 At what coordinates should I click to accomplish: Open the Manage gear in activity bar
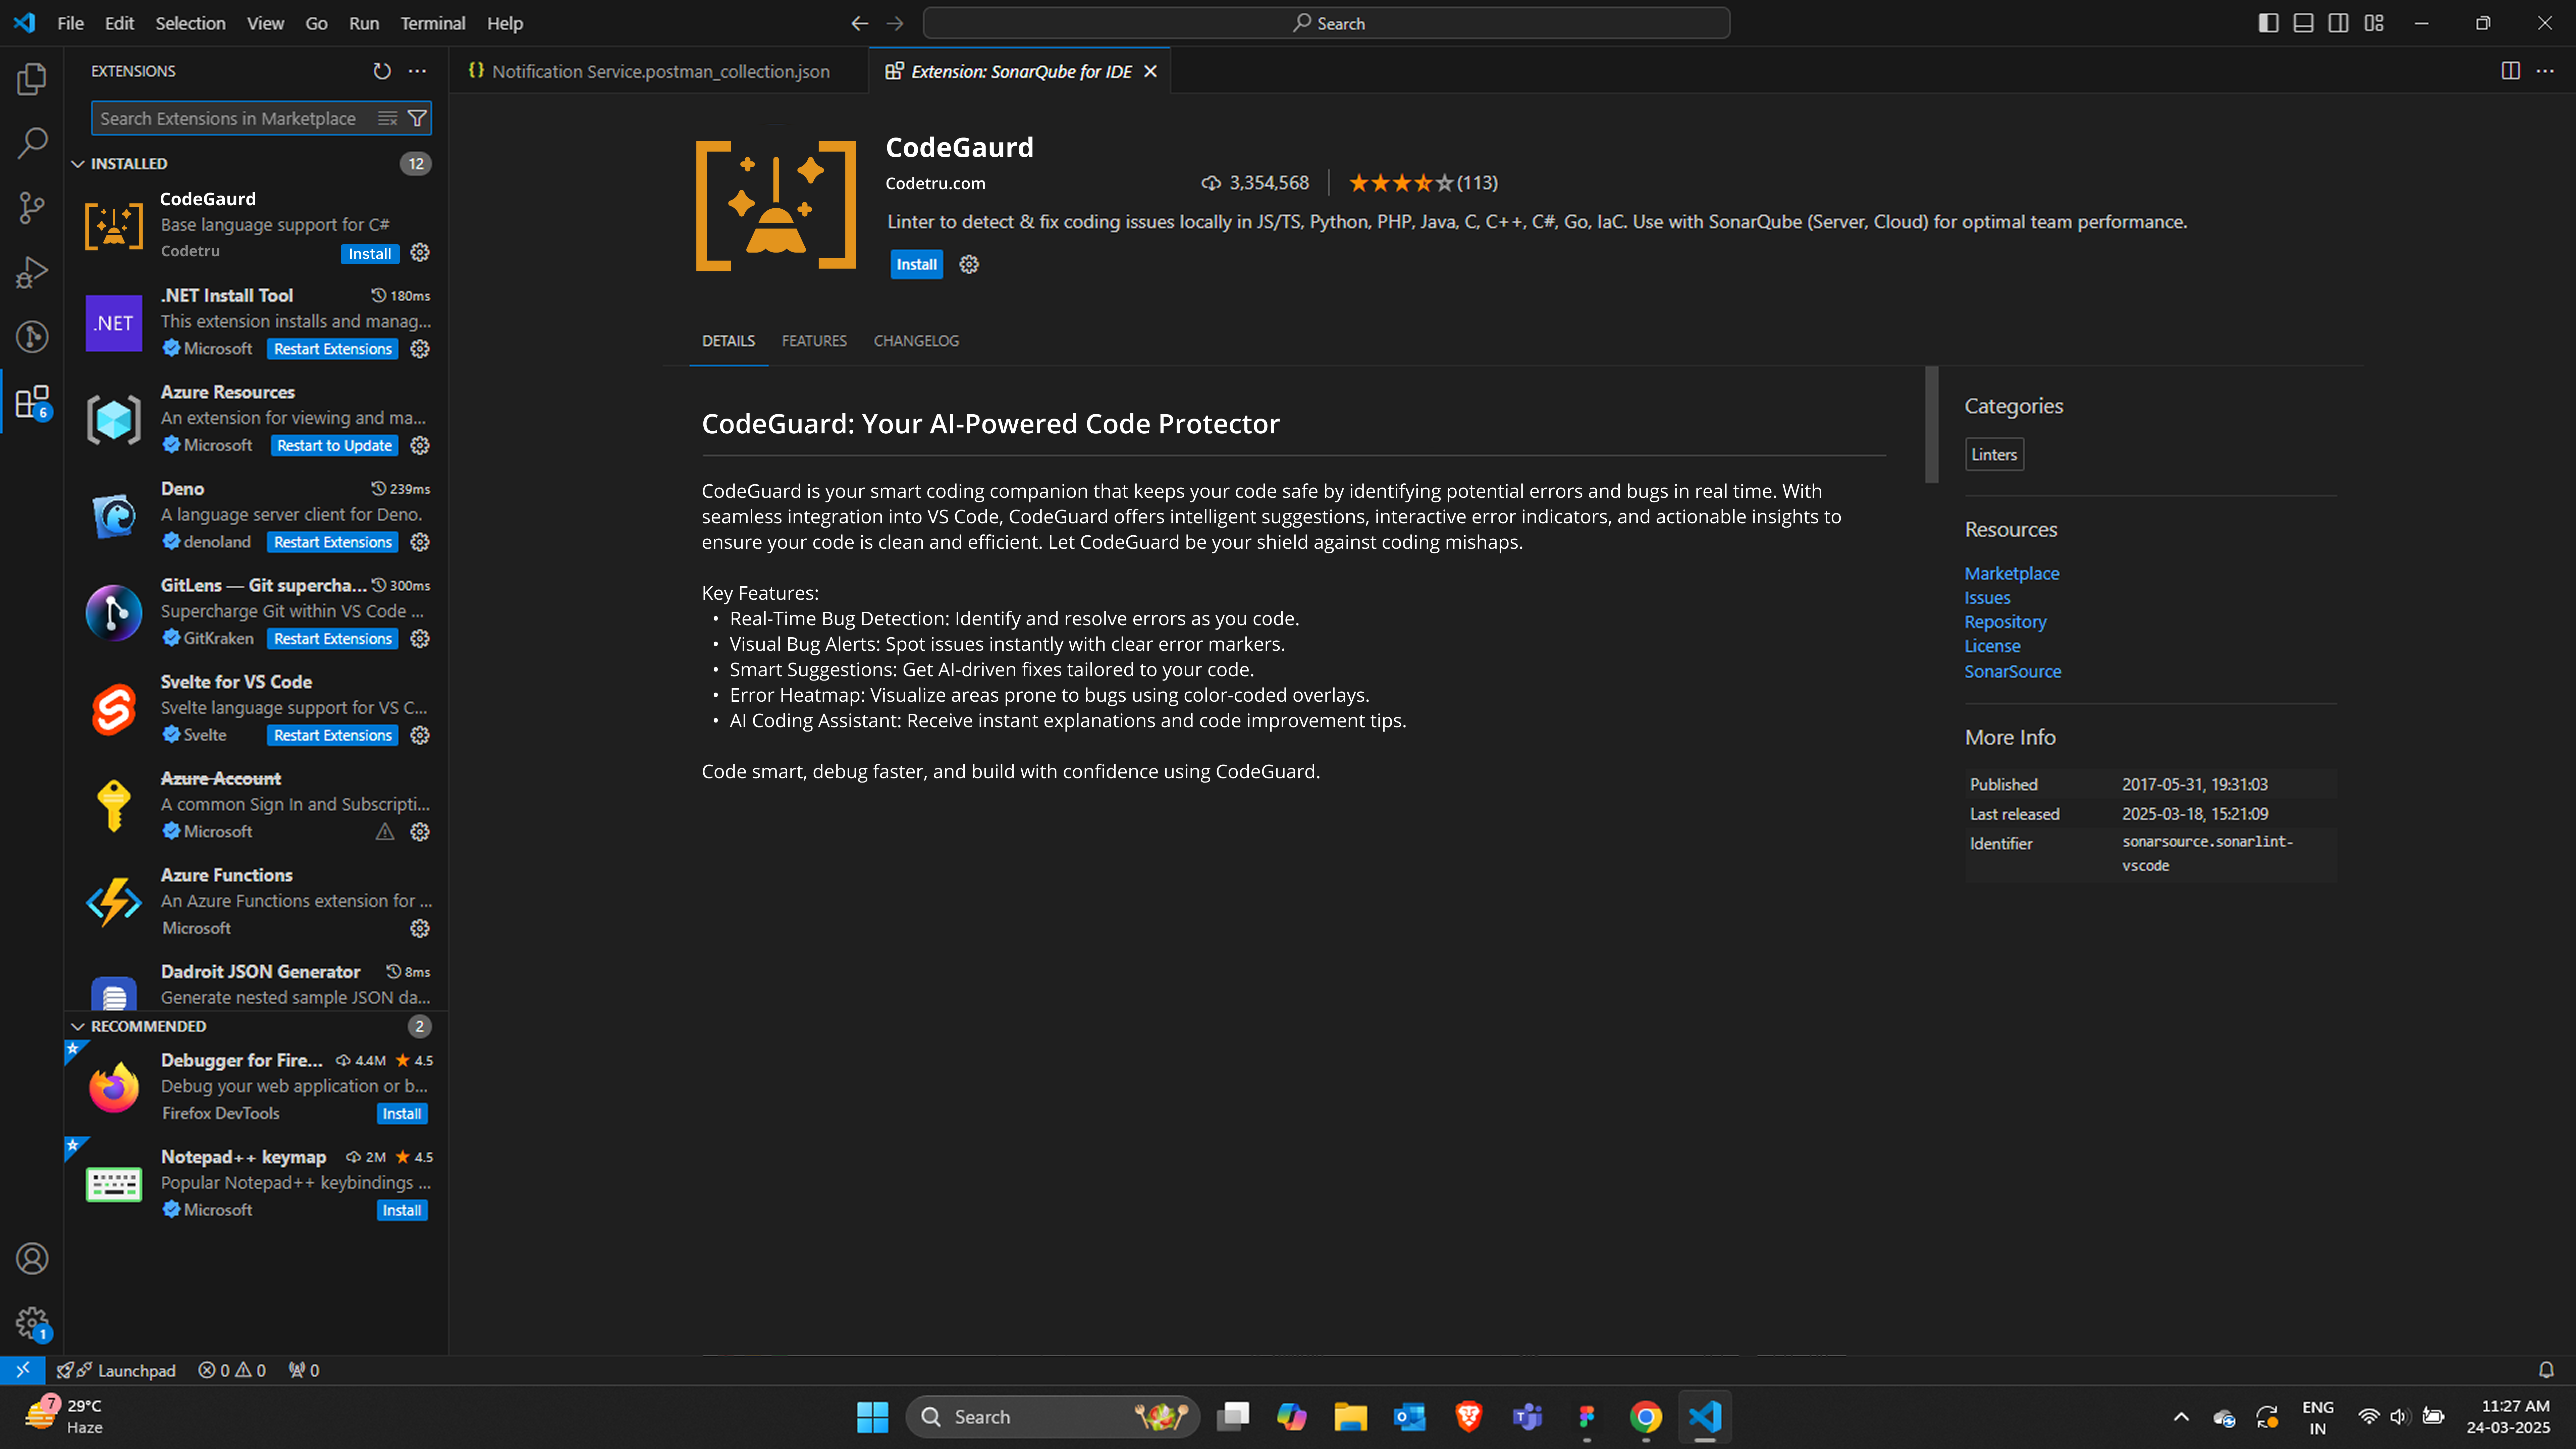[32, 1323]
